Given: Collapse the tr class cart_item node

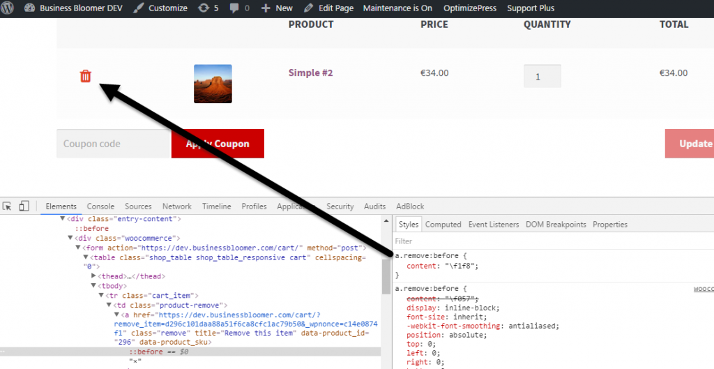Looking at the screenshot, I should [102, 295].
